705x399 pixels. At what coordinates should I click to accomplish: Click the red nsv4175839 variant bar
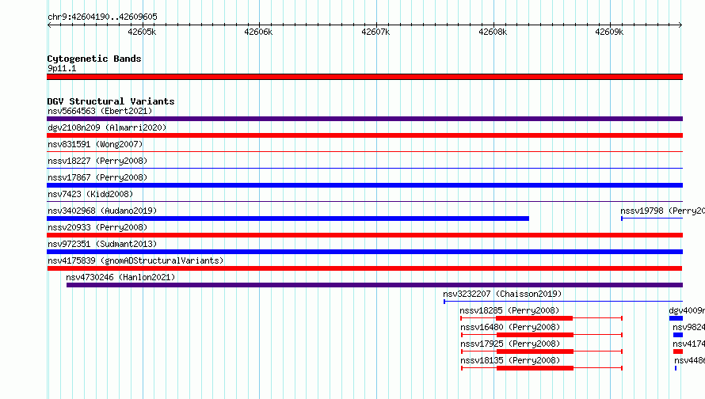click(364, 268)
